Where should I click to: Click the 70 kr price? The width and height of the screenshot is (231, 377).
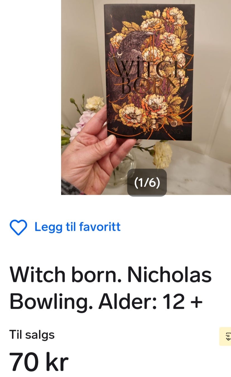point(39,362)
